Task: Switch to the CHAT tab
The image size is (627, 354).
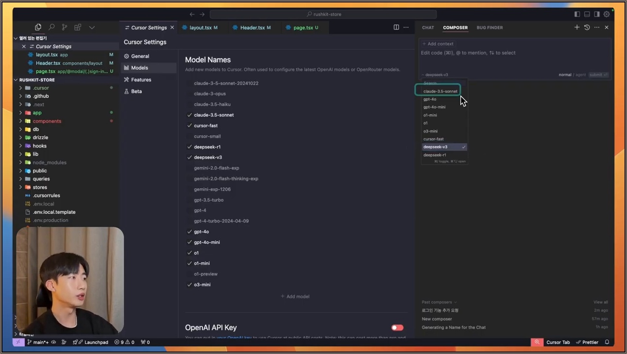Action: 428,28
